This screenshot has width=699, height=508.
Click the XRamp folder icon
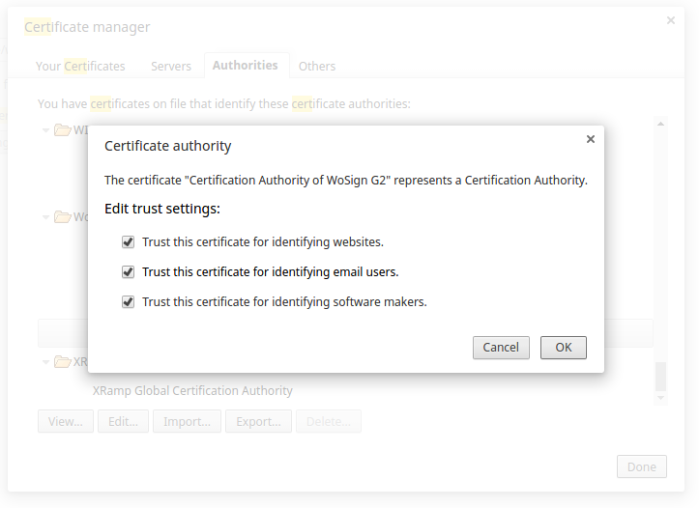[x=63, y=362]
